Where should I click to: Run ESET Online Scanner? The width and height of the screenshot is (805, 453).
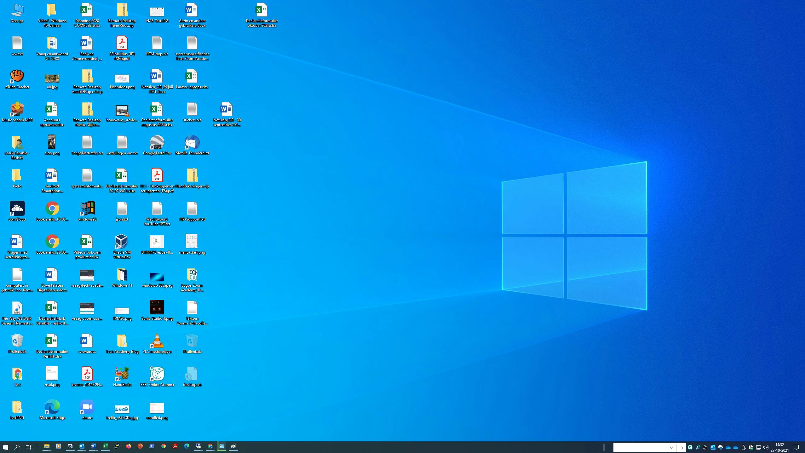(157, 374)
